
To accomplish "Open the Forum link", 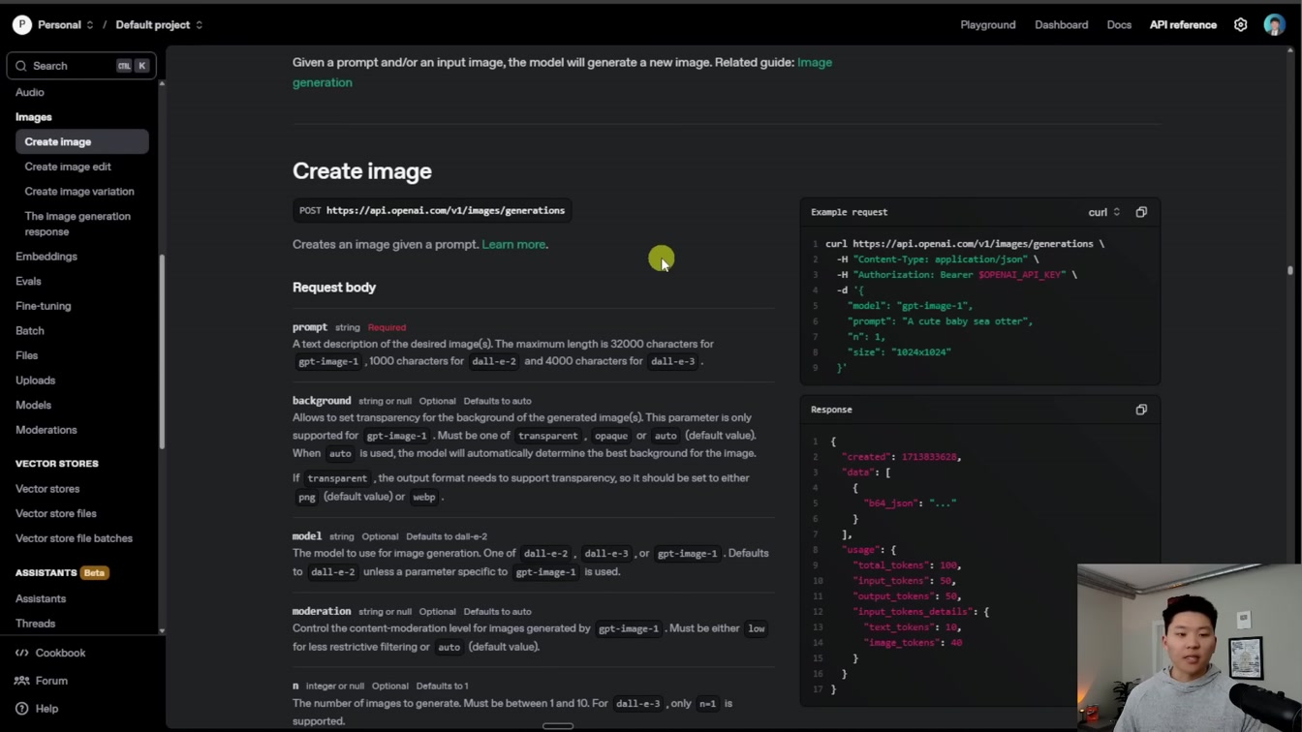I will pos(51,681).
